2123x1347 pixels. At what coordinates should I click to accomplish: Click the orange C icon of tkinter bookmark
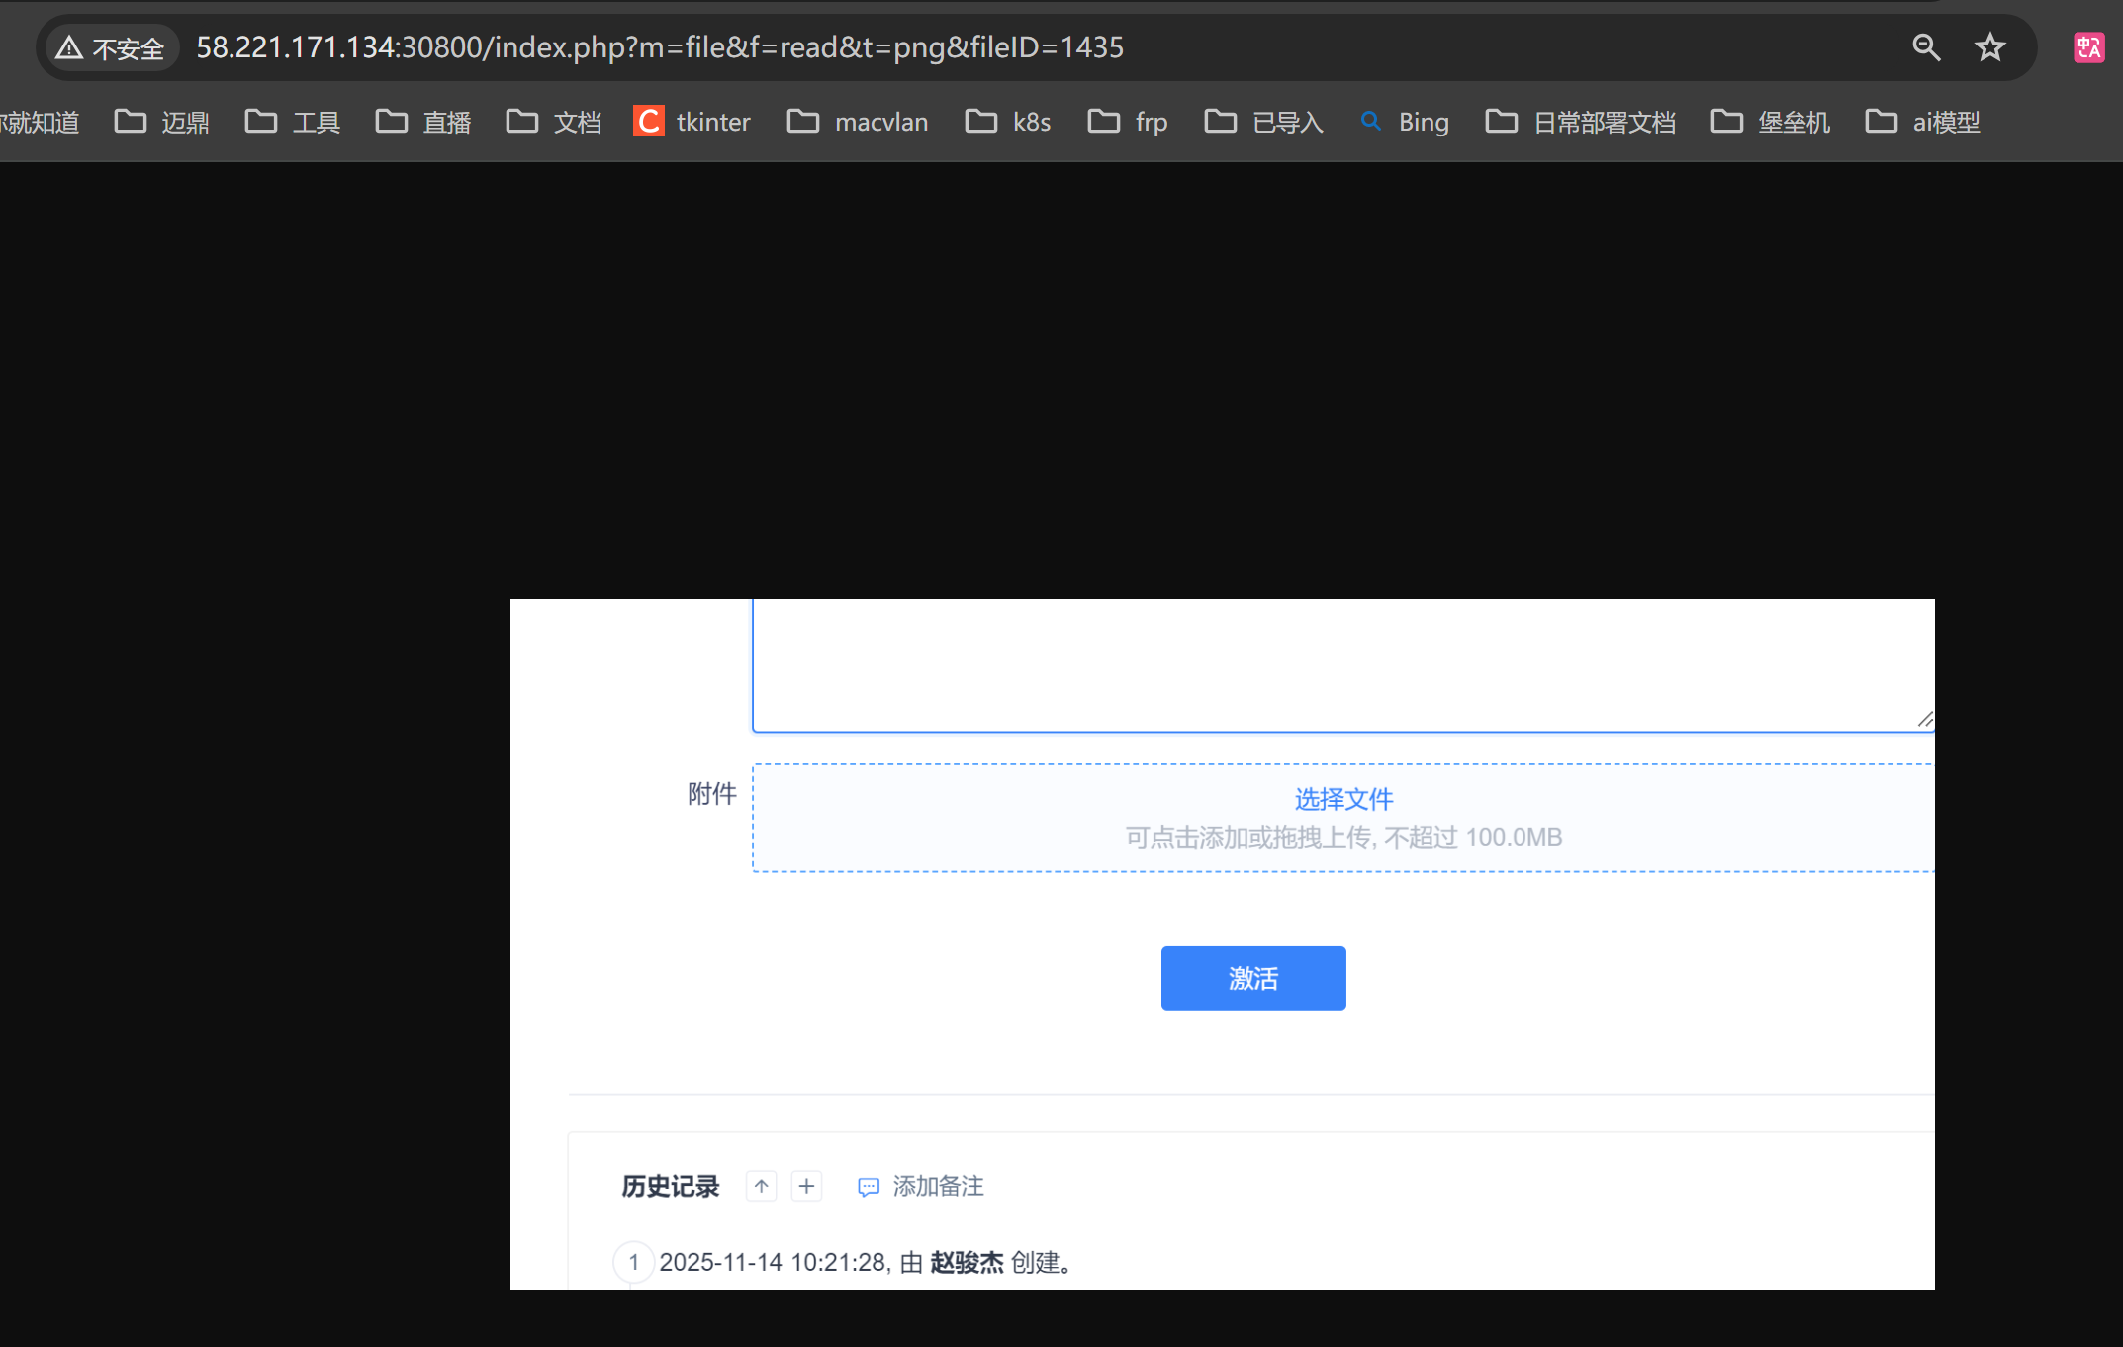click(x=648, y=121)
